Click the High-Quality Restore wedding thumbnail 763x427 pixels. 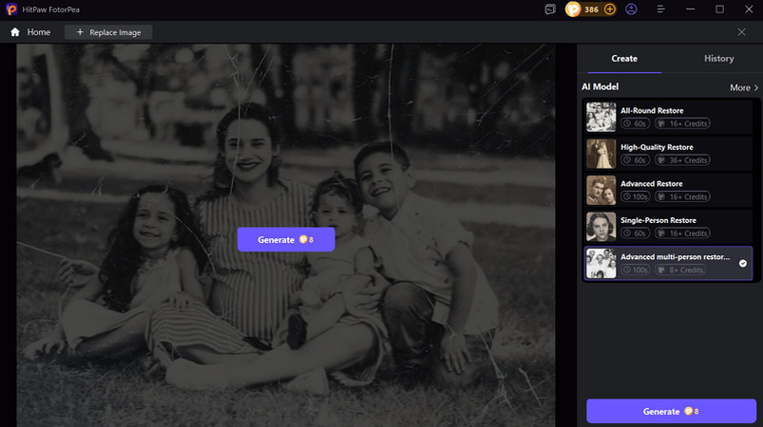click(601, 154)
